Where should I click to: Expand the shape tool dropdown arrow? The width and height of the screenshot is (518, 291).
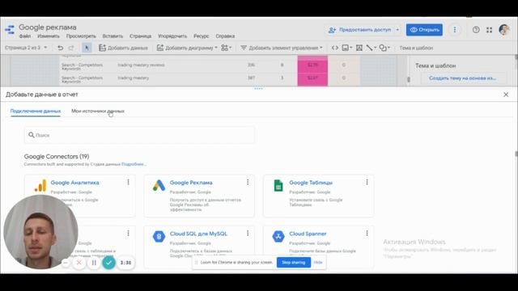tap(388, 48)
